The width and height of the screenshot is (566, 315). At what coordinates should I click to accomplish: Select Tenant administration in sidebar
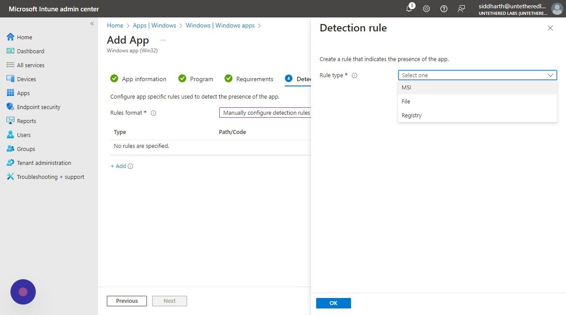click(44, 163)
